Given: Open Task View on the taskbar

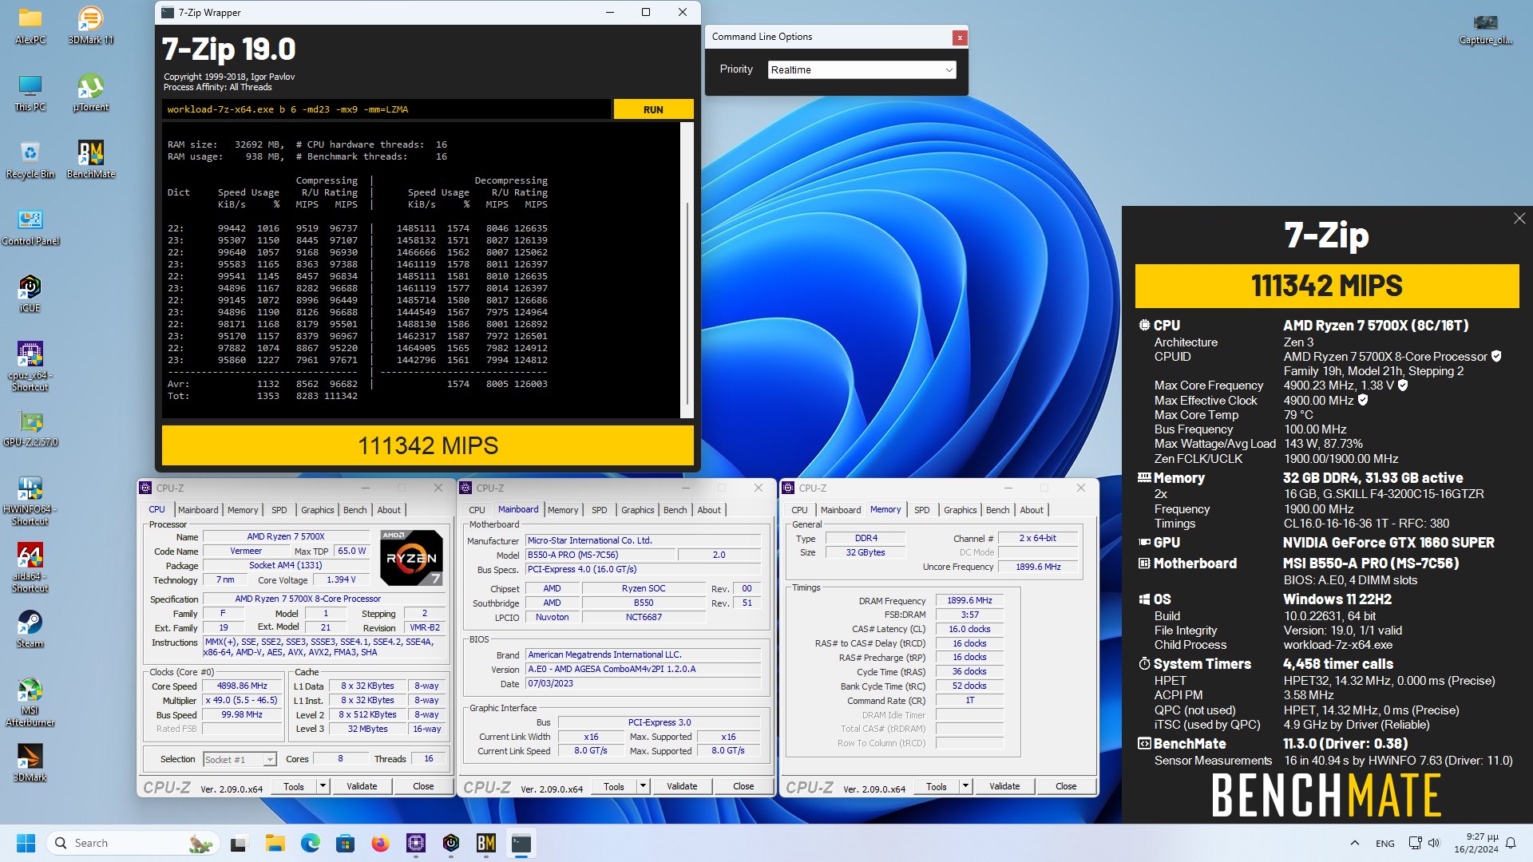Looking at the screenshot, I should click(239, 843).
